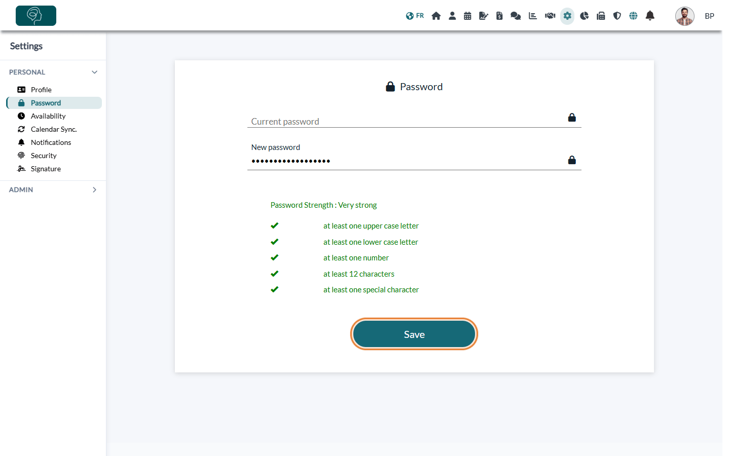Click 'at least one lower case letter'
The image size is (730, 456).
pos(371,242)
